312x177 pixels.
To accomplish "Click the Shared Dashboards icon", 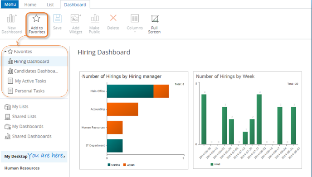I will click(7, 136).
